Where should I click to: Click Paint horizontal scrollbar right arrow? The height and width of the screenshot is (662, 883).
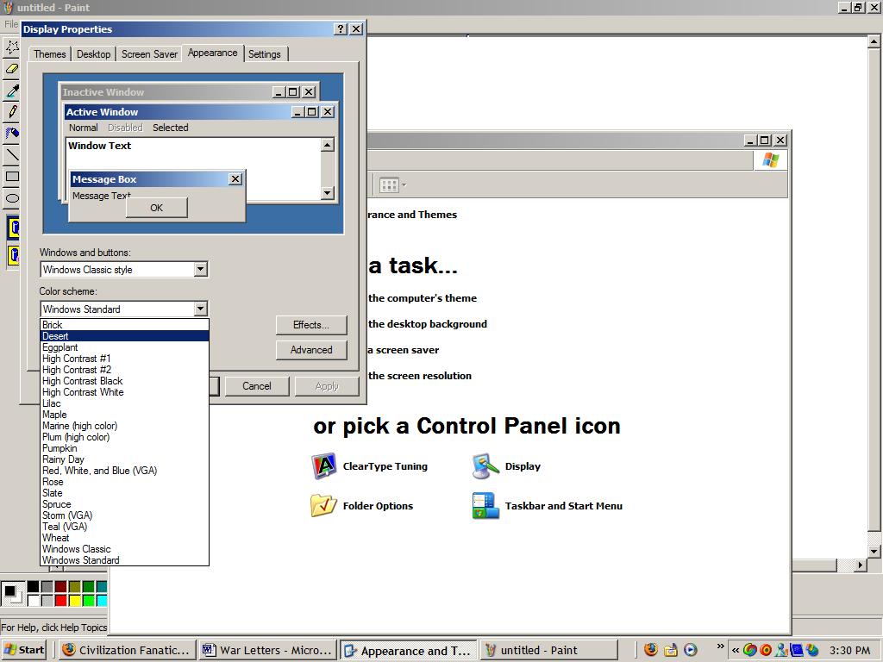860,565
